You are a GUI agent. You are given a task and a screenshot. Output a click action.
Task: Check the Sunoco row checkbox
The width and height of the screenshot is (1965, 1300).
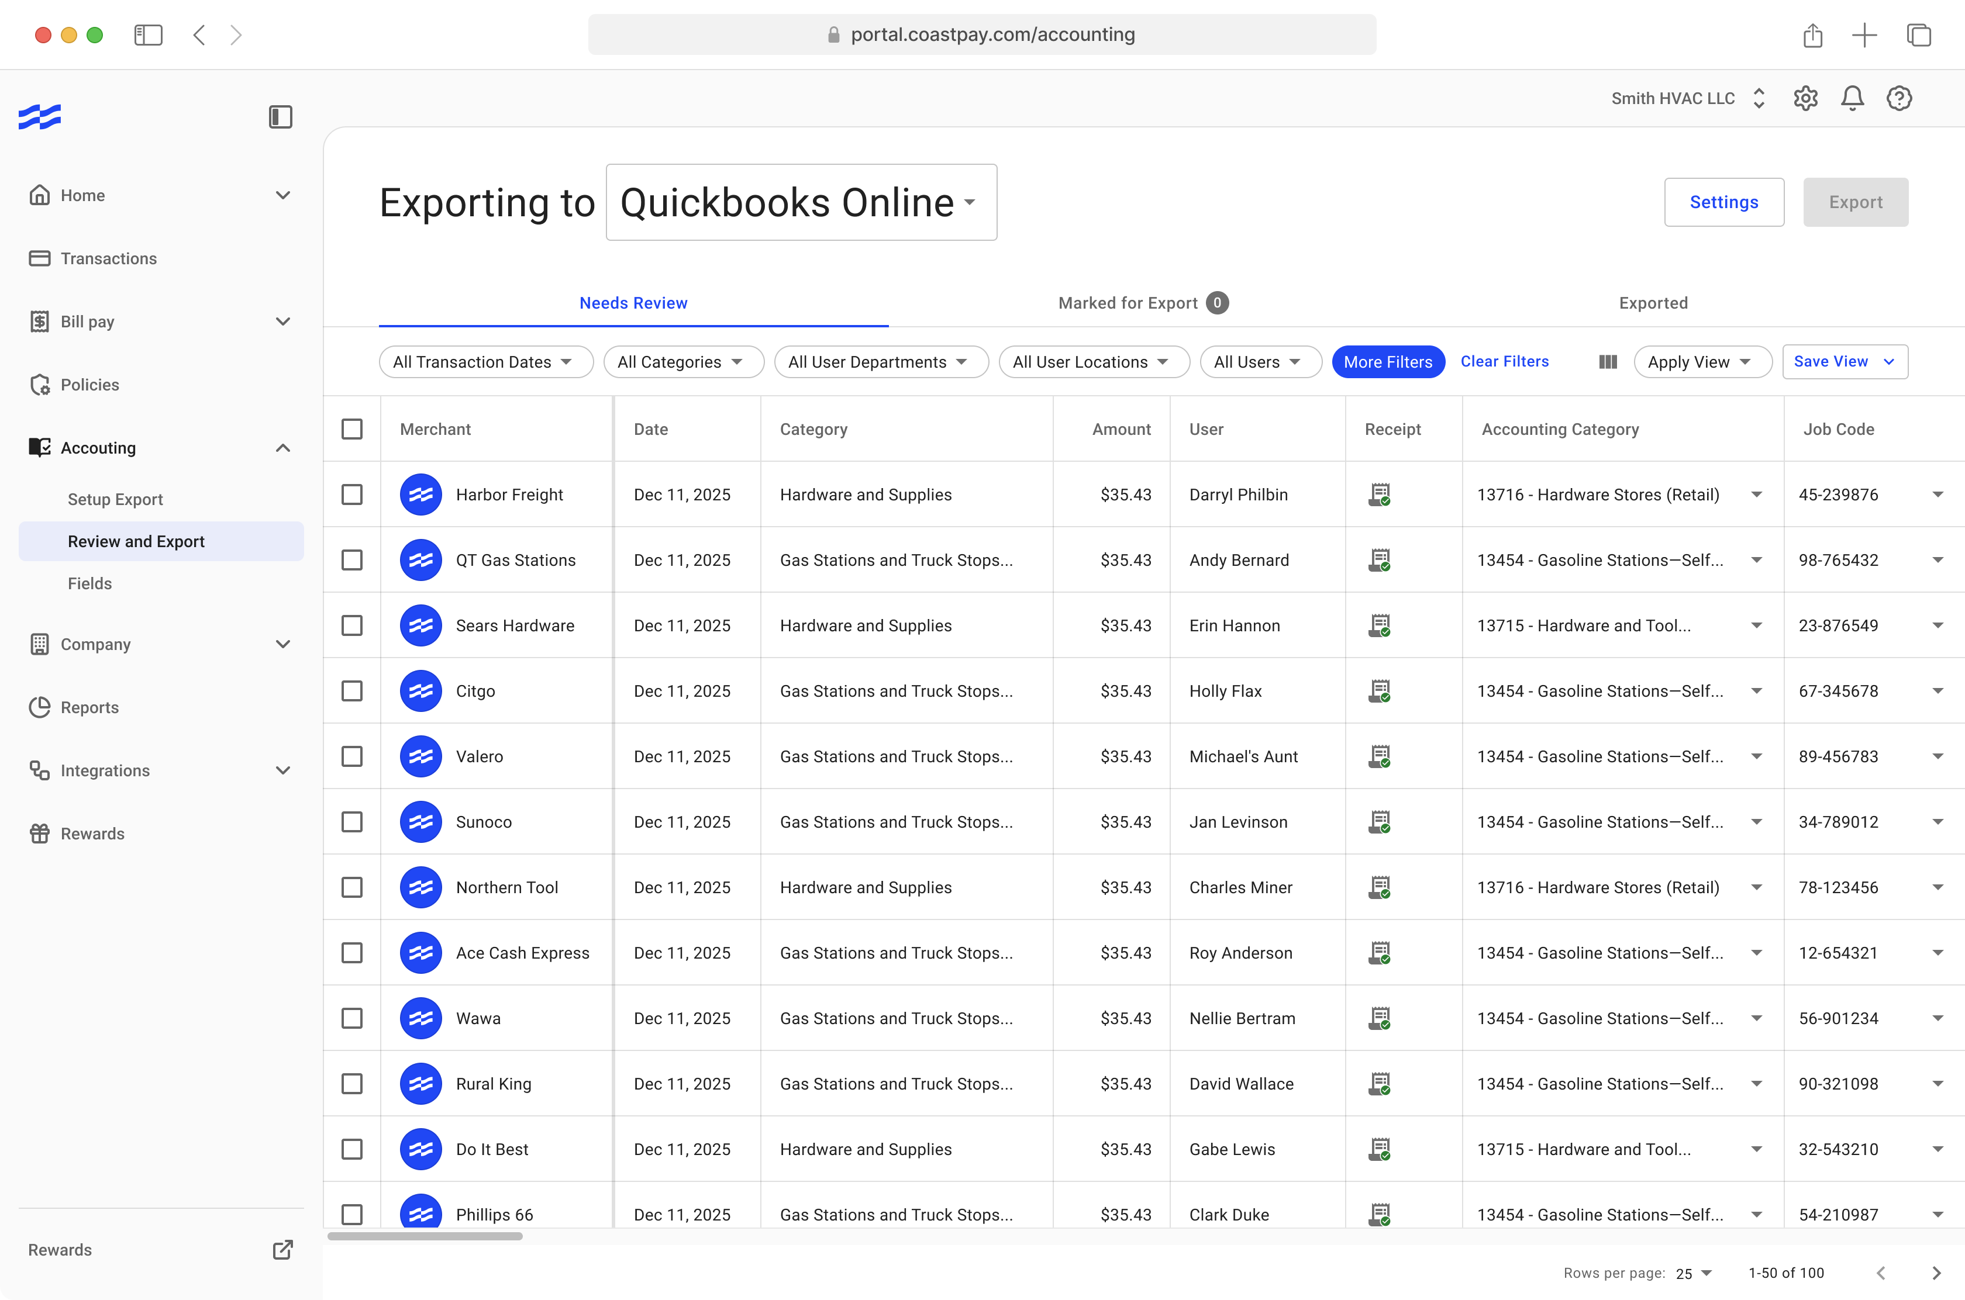351,822
